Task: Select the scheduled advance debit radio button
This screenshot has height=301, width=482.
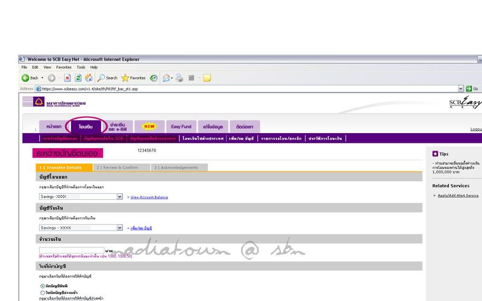Action: [42, 293]
